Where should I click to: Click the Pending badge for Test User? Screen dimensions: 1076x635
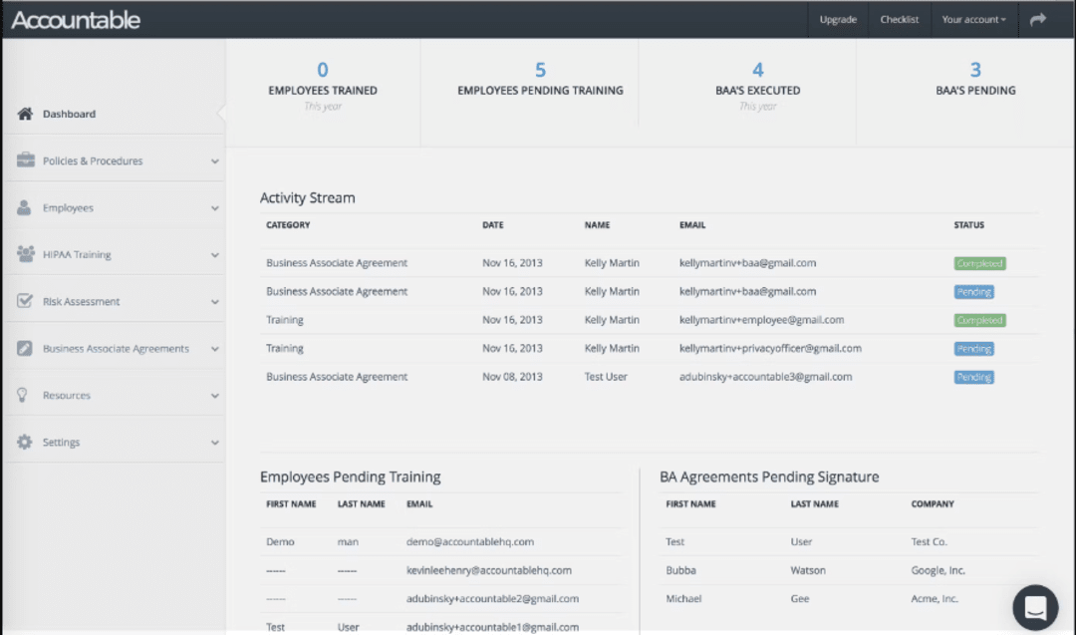[973, 377]
